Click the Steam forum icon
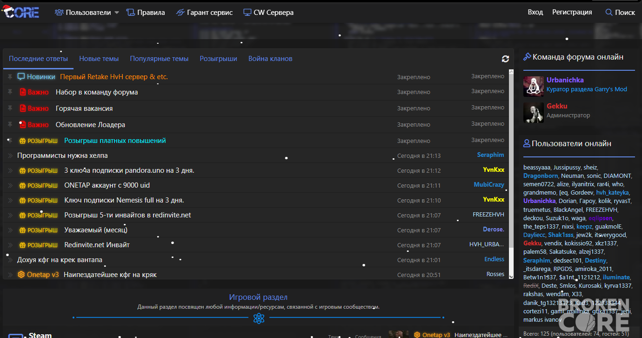The image size is (642, 338). (16, 335)
